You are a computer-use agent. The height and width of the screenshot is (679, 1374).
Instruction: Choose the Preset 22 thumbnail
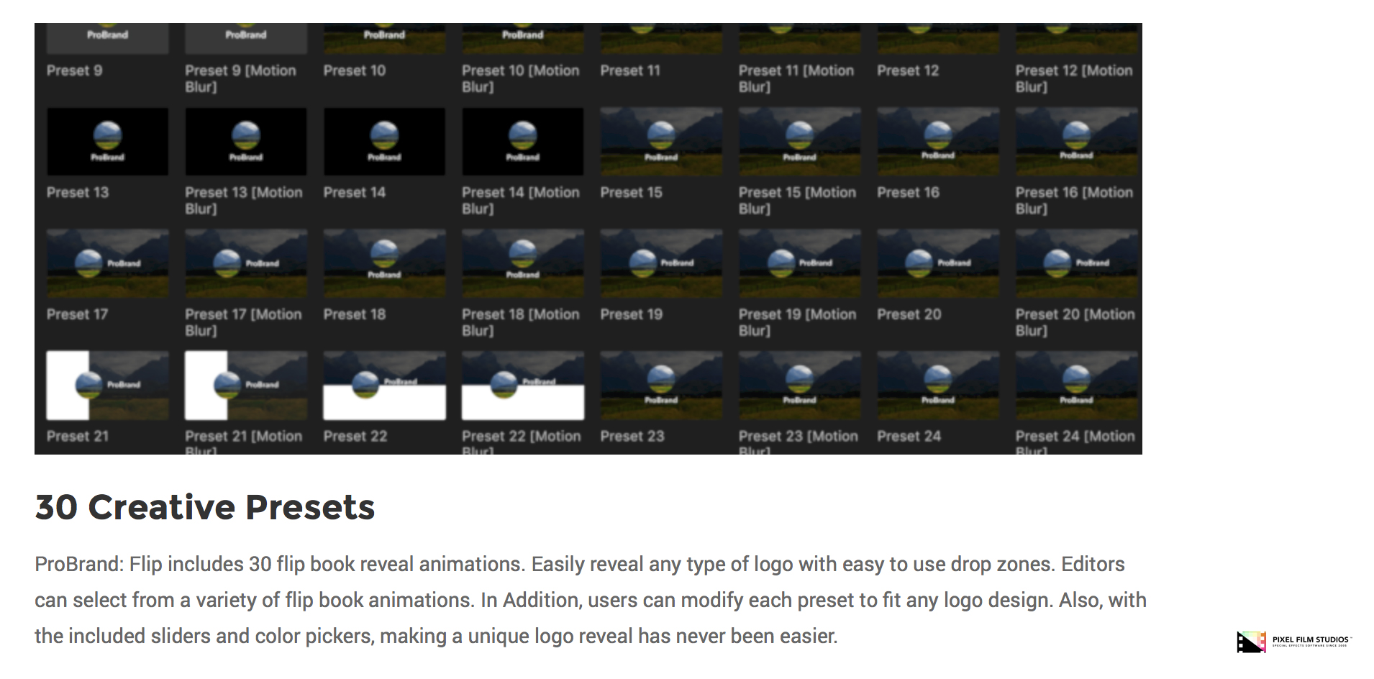point(384,386)
